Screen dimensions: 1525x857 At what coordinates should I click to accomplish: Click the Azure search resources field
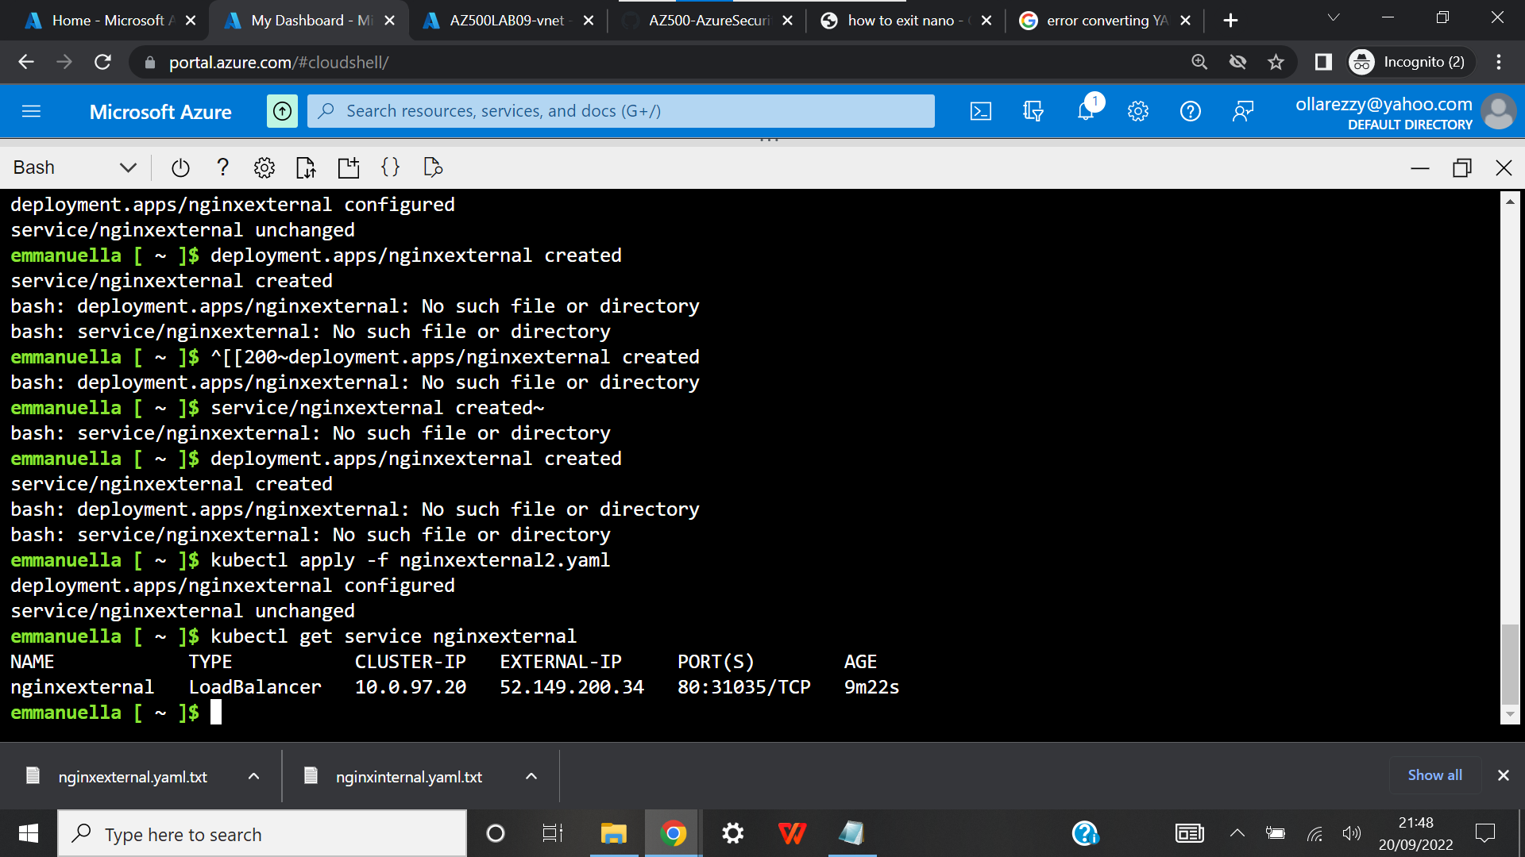tap(620, 111)
